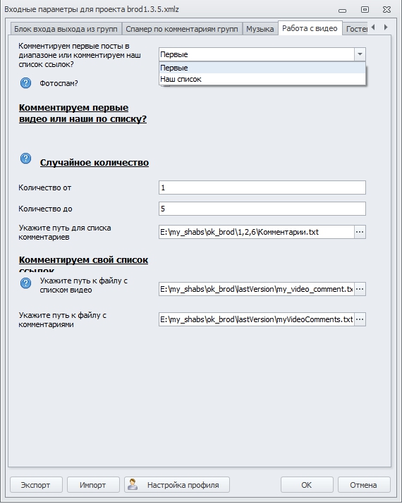This screenshot has width=402, height=504.
Task: Click the Количество до input field
Action: (262, 209)
